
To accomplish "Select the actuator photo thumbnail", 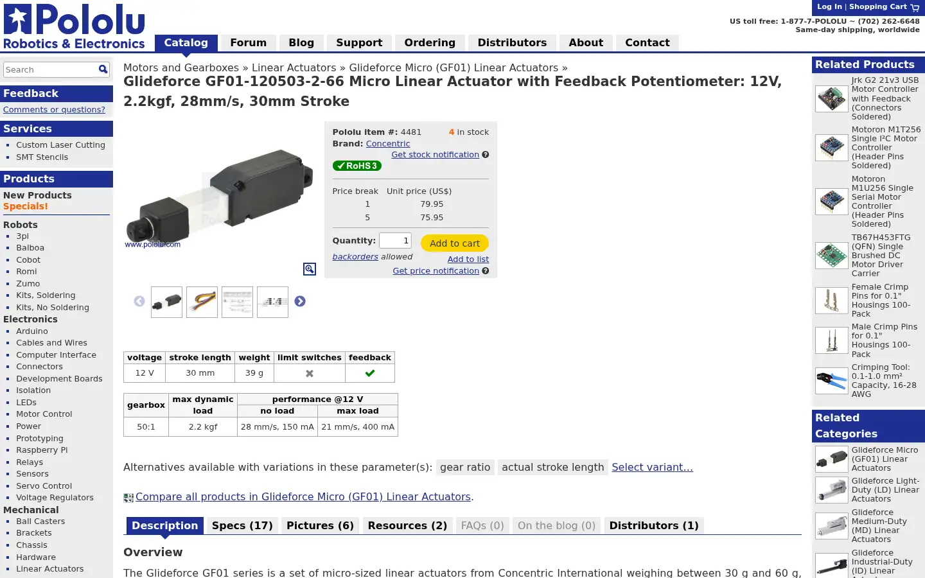I will pyautogui.click(x=166, y=302).
